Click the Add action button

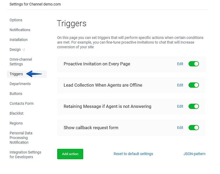(70, 154)
